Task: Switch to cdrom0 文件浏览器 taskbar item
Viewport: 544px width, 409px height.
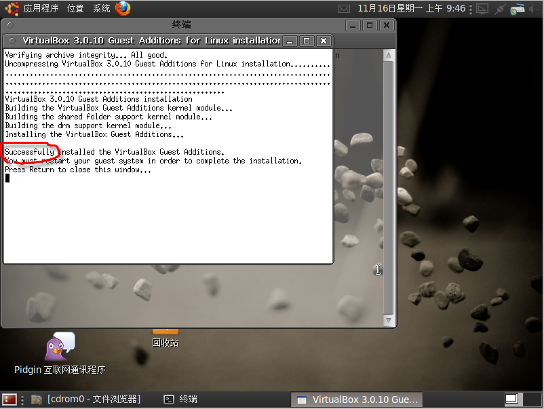Action: pos(86,400)
